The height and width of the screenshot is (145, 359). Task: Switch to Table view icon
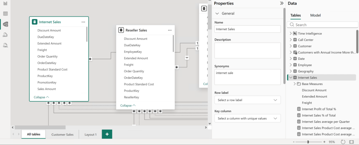pyautogui.click(x=5, y=14)
